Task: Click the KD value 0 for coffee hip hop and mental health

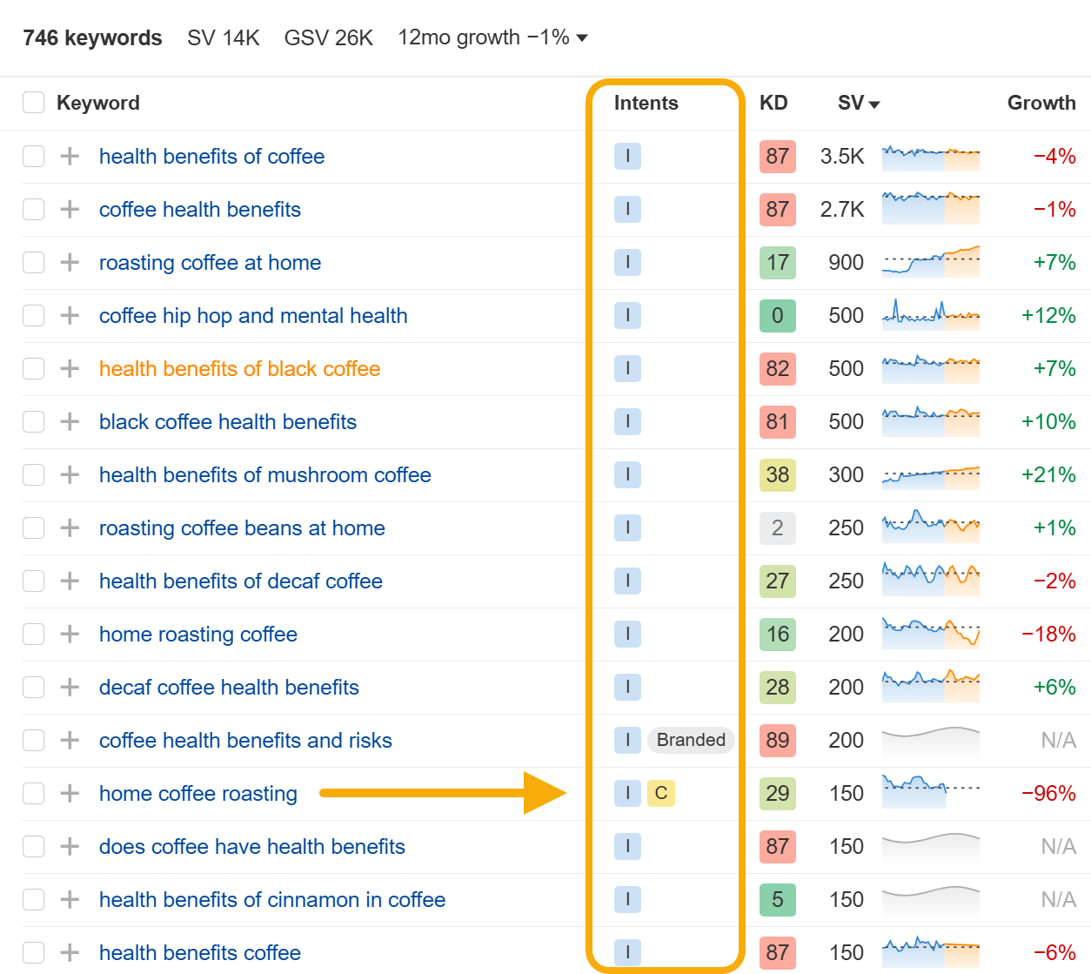Action: pyautogui.click(x=776, y=315)
